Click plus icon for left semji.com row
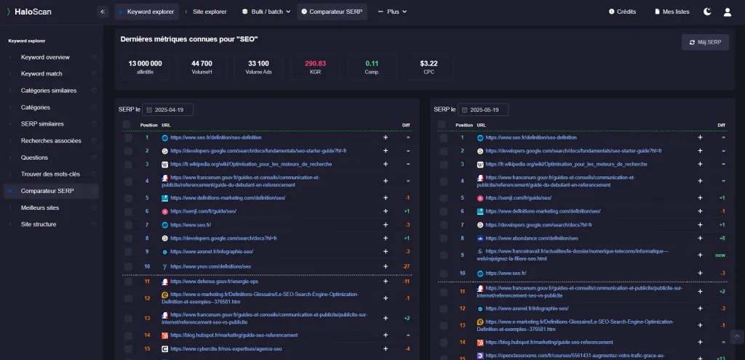This screenshot has width=745, height=360. (386, 211)
